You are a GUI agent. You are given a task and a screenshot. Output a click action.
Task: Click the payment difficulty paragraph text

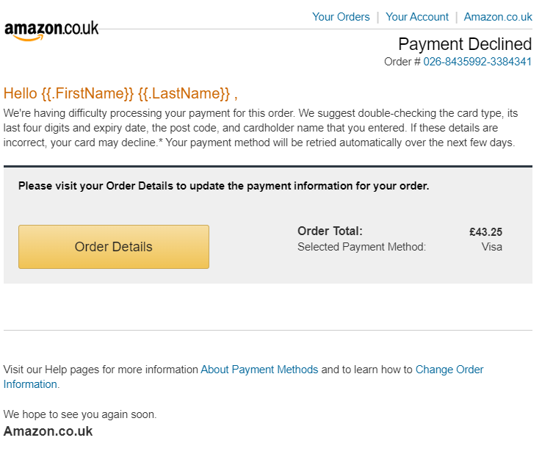click(261, 128)
